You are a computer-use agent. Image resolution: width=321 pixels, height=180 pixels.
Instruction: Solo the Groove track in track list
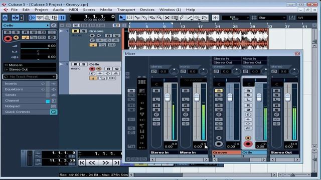(x=84, y=31)
